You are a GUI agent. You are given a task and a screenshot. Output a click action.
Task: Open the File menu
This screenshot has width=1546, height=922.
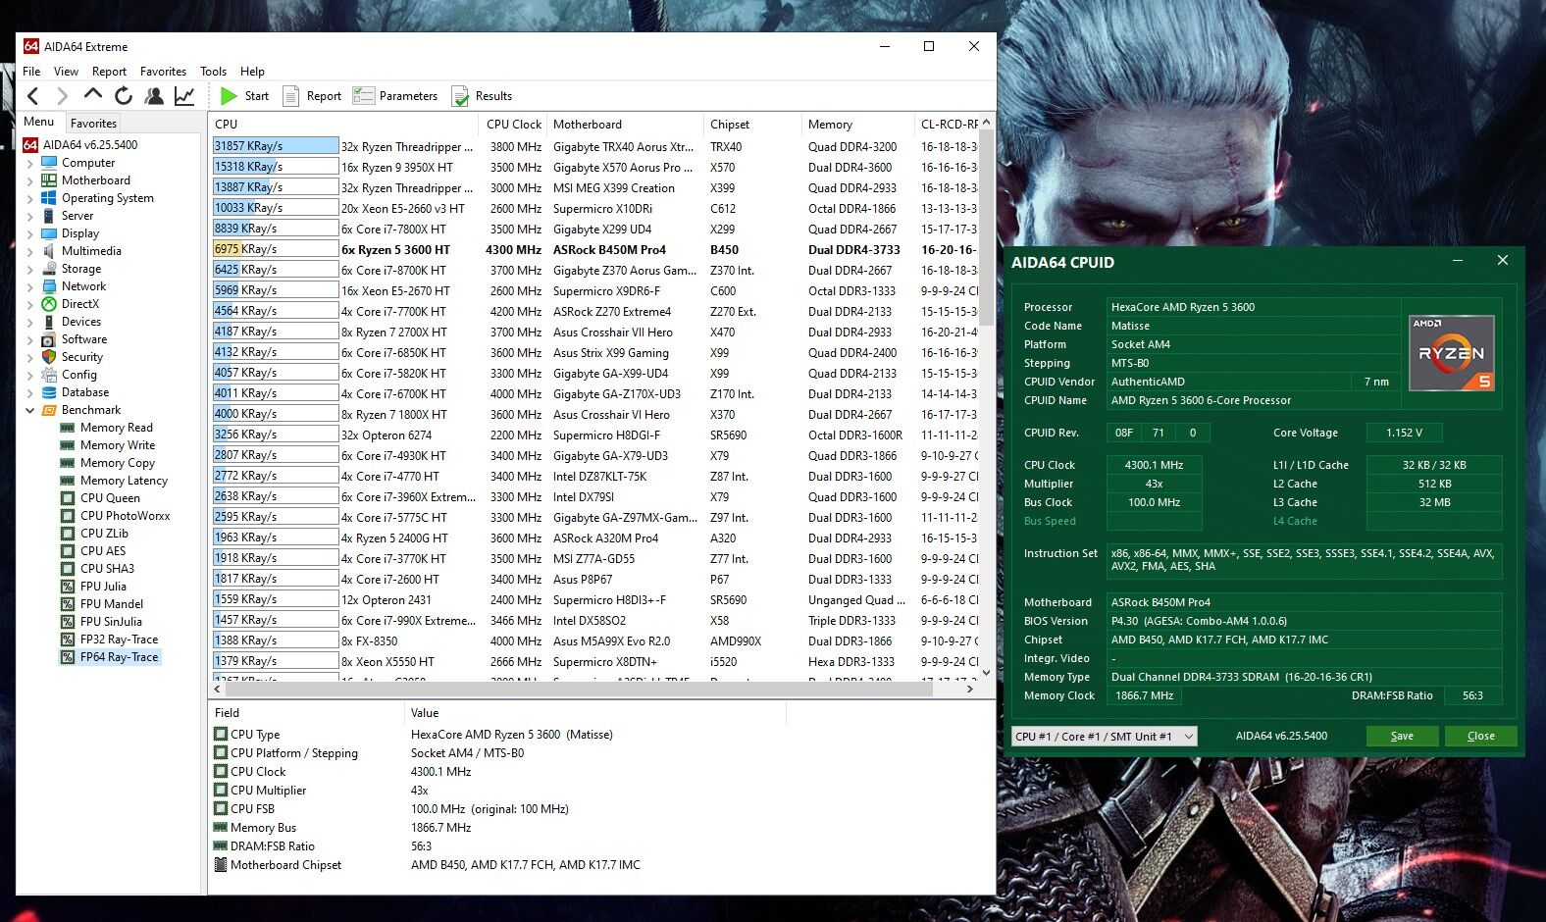pyautogui.click(x=31, y=72)
